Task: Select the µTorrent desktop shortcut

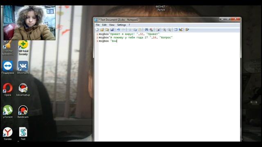Action: (x=8, y=111)
